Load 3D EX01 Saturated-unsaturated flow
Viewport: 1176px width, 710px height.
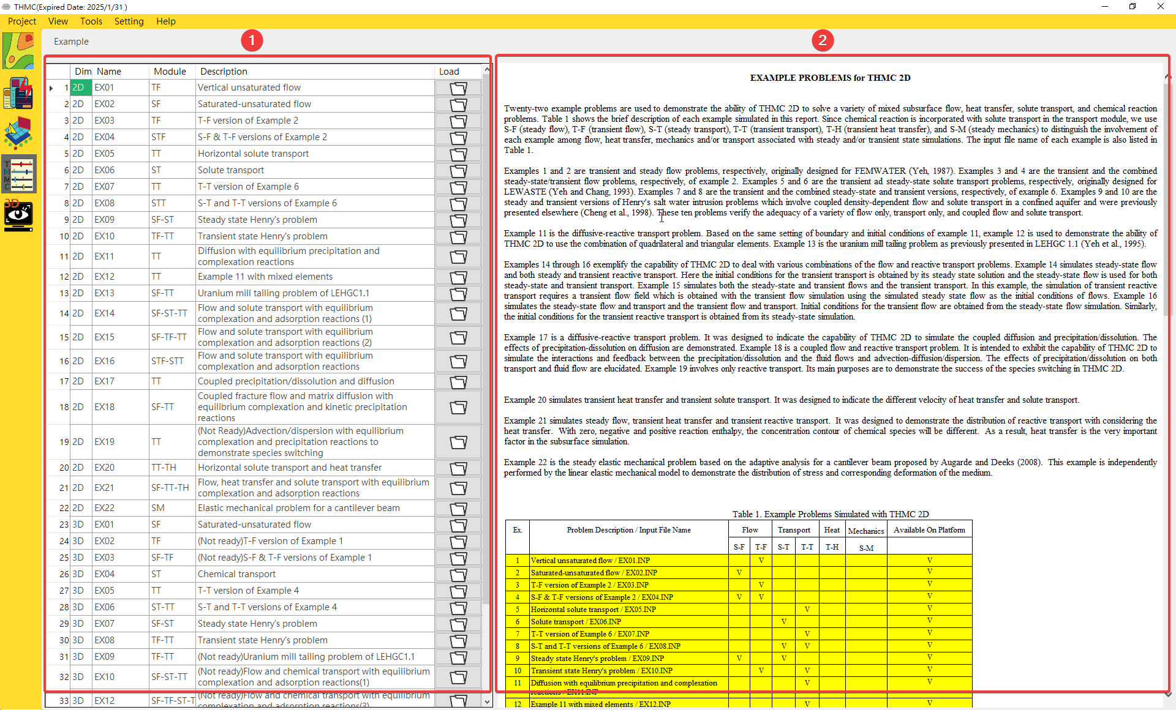[458, 525]
